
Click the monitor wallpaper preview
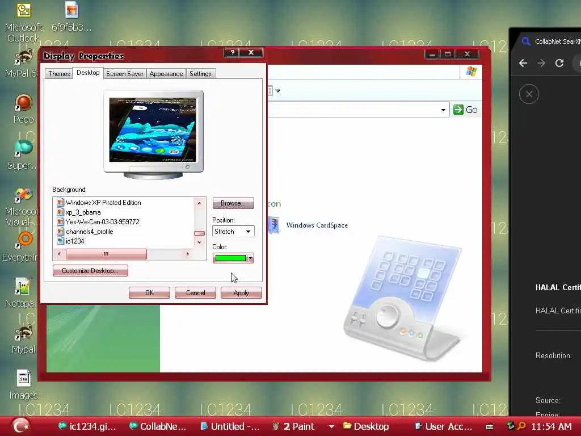pyautogui.click(x=153, y=130)
